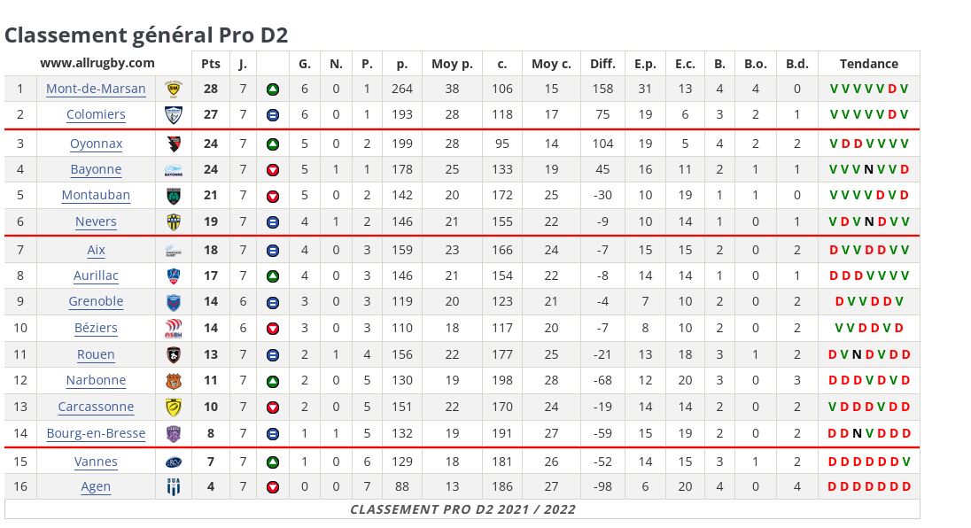Open the Vannes team link
971x528 pixels.
click(96, 462)
